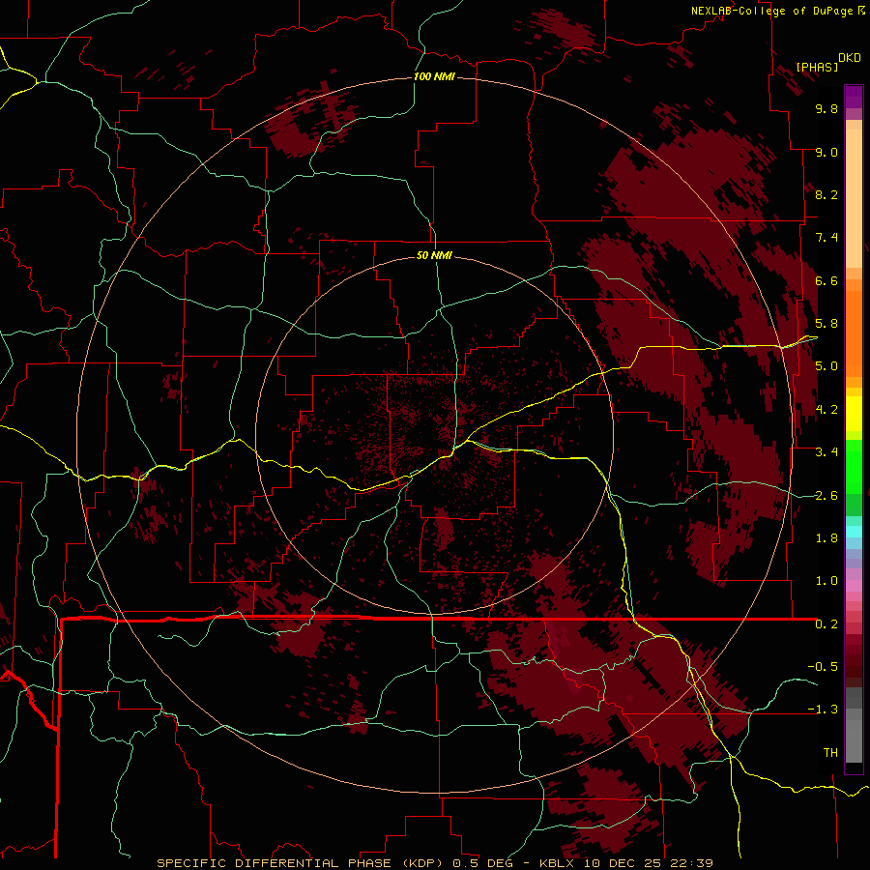Click the [PHAS] label beside the color bar

pos(817,67)
